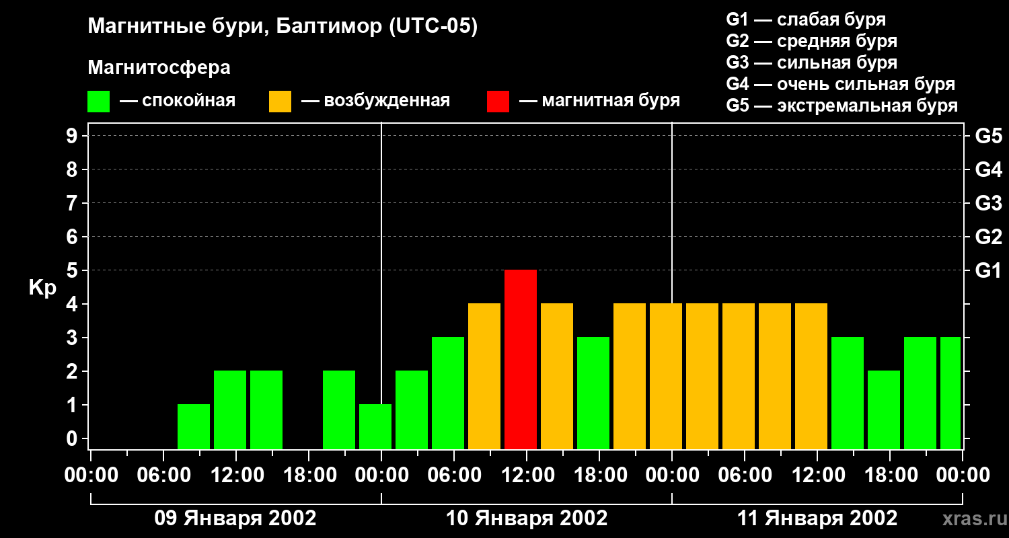Click the first green Kp 1 bar on 09 January
This screenshot has height=538, width=1009.
click(194, 426)
